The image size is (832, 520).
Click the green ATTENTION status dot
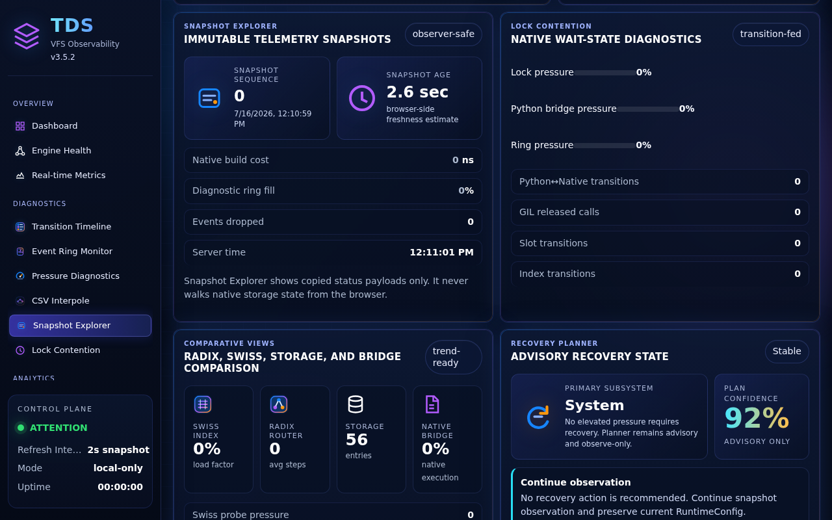pos(21,428)
